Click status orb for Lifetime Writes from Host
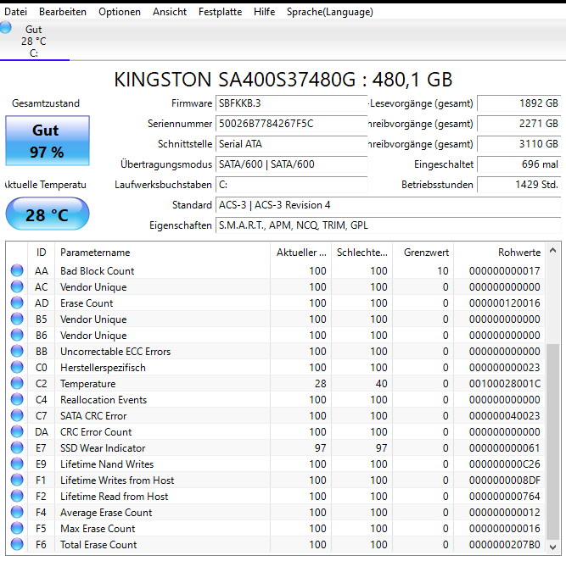566x561 pixels. point(17,480)
